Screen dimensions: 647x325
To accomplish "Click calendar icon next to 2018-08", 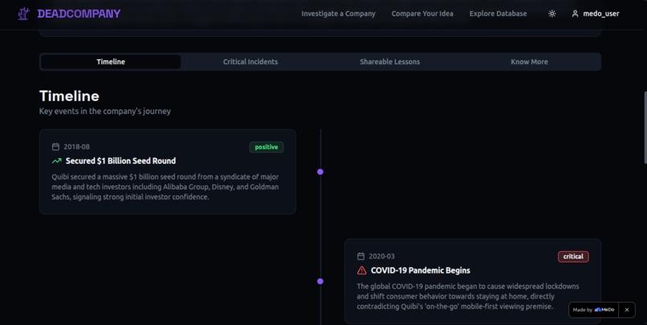I will click(55, 147).
